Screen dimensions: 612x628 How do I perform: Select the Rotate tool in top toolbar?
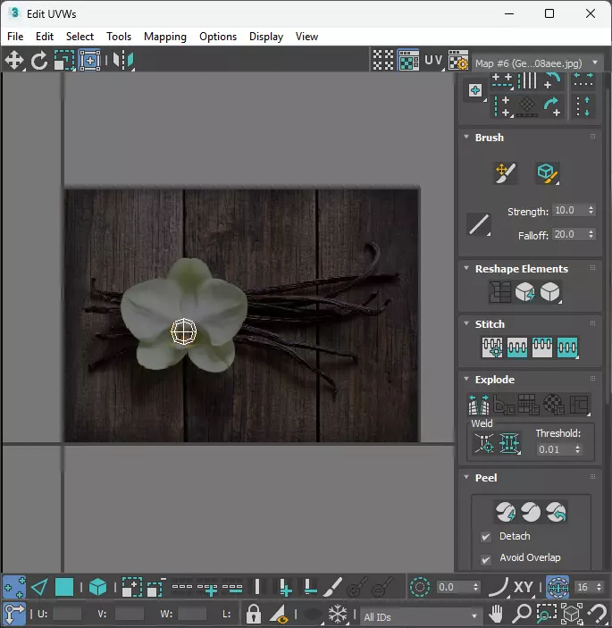[39, 61]
